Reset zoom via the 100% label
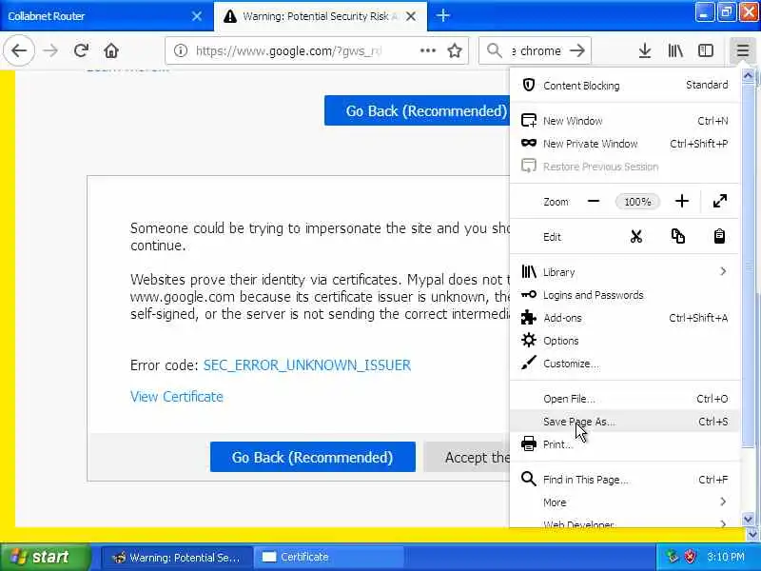 (x=637, y=202)
